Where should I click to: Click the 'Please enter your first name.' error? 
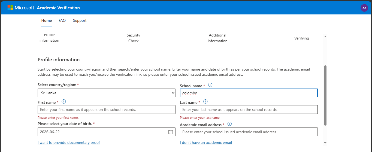pyautogui.click(x=58, y=118)
